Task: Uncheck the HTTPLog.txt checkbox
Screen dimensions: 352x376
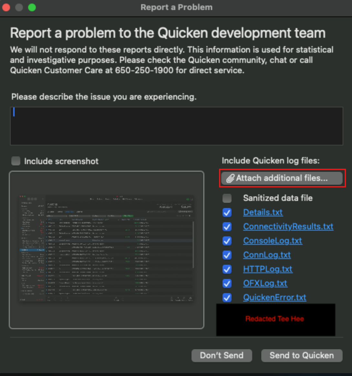Action: (227, 269)
